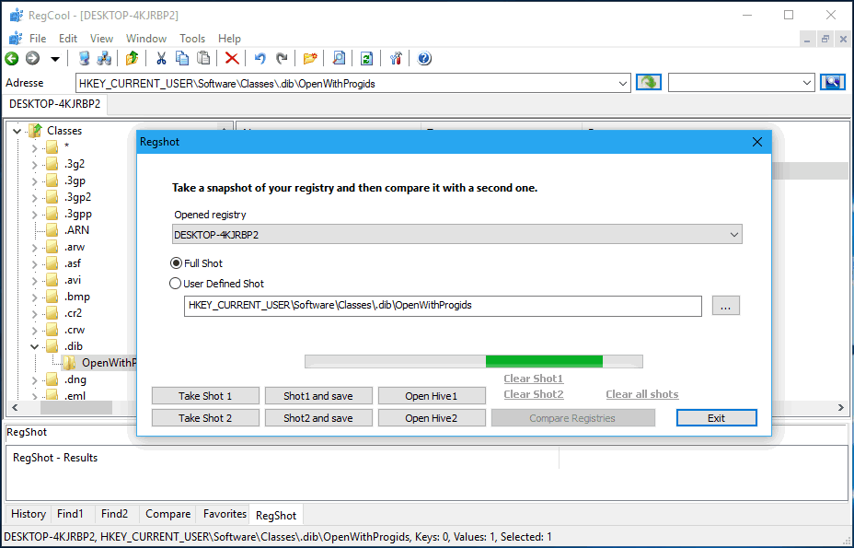Switch to the Compare tab

pos(167,514)
